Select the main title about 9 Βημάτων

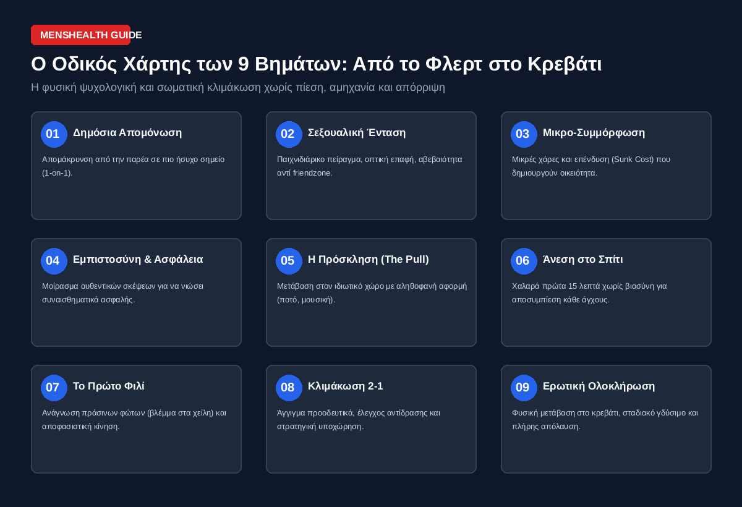[316, 64]
